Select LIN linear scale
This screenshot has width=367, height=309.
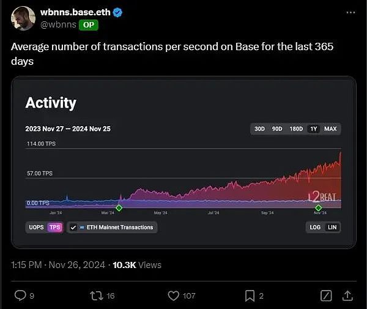point(332,227)
